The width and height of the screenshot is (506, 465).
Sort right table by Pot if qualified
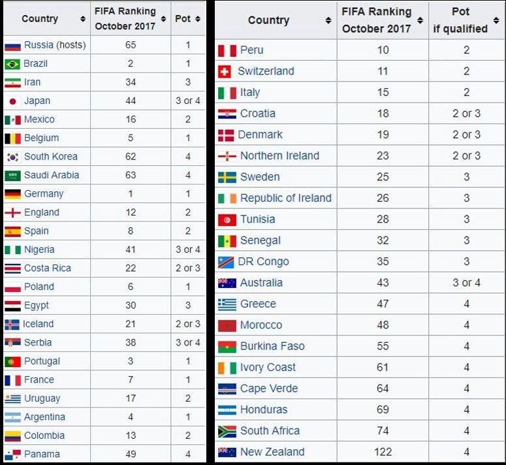pos(460,21)
